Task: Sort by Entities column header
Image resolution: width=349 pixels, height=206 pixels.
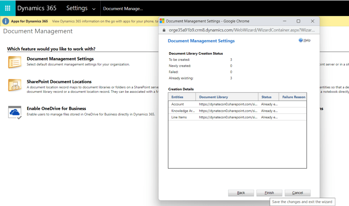Action: click(177, 97)
